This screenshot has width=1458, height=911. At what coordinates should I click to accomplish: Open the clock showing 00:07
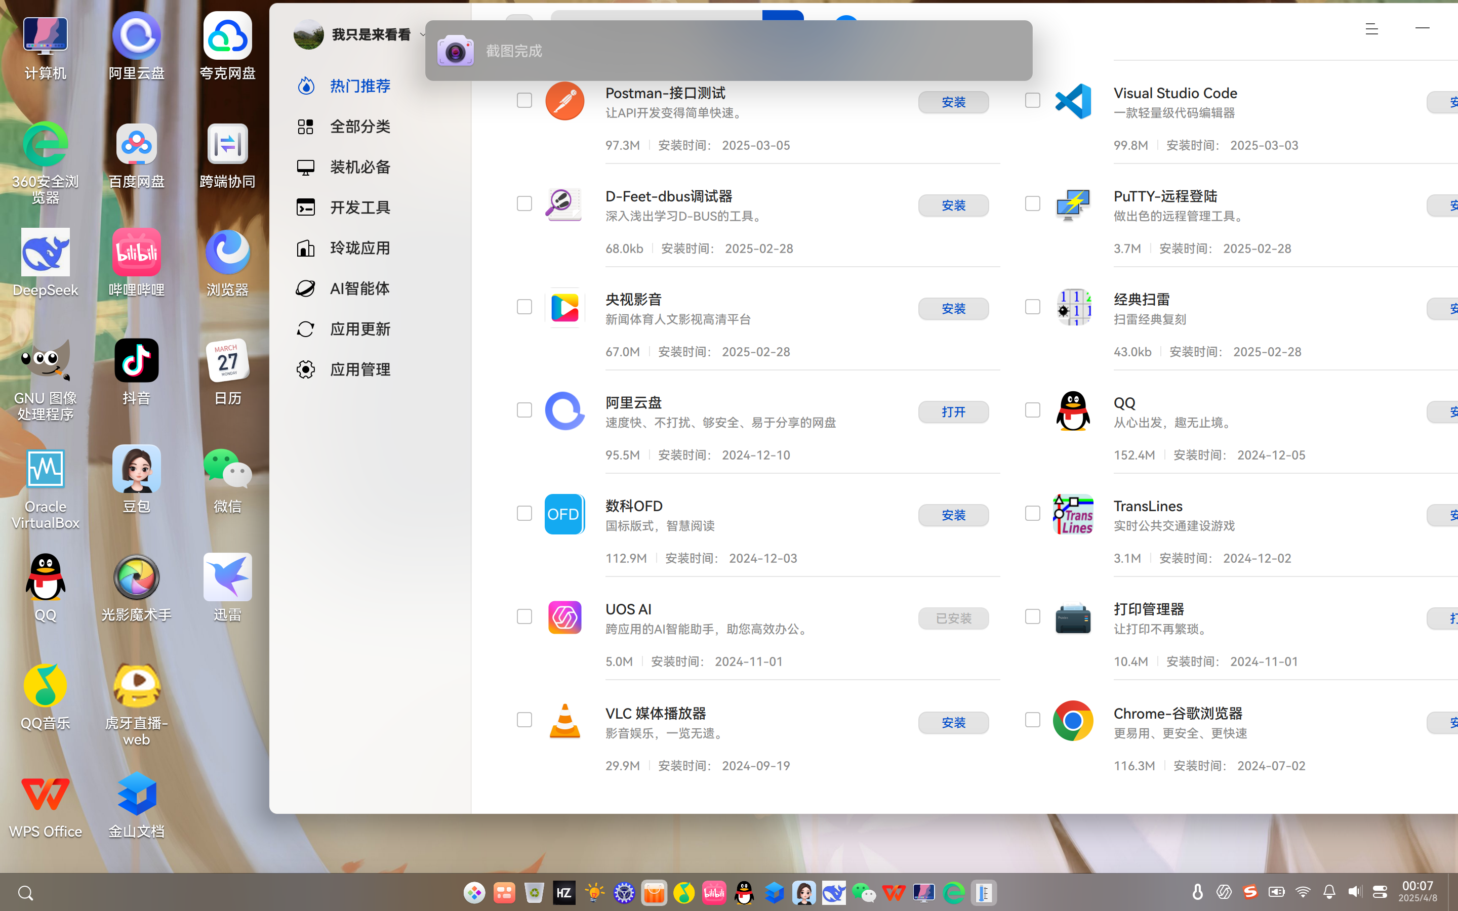tap(1417, 891)
